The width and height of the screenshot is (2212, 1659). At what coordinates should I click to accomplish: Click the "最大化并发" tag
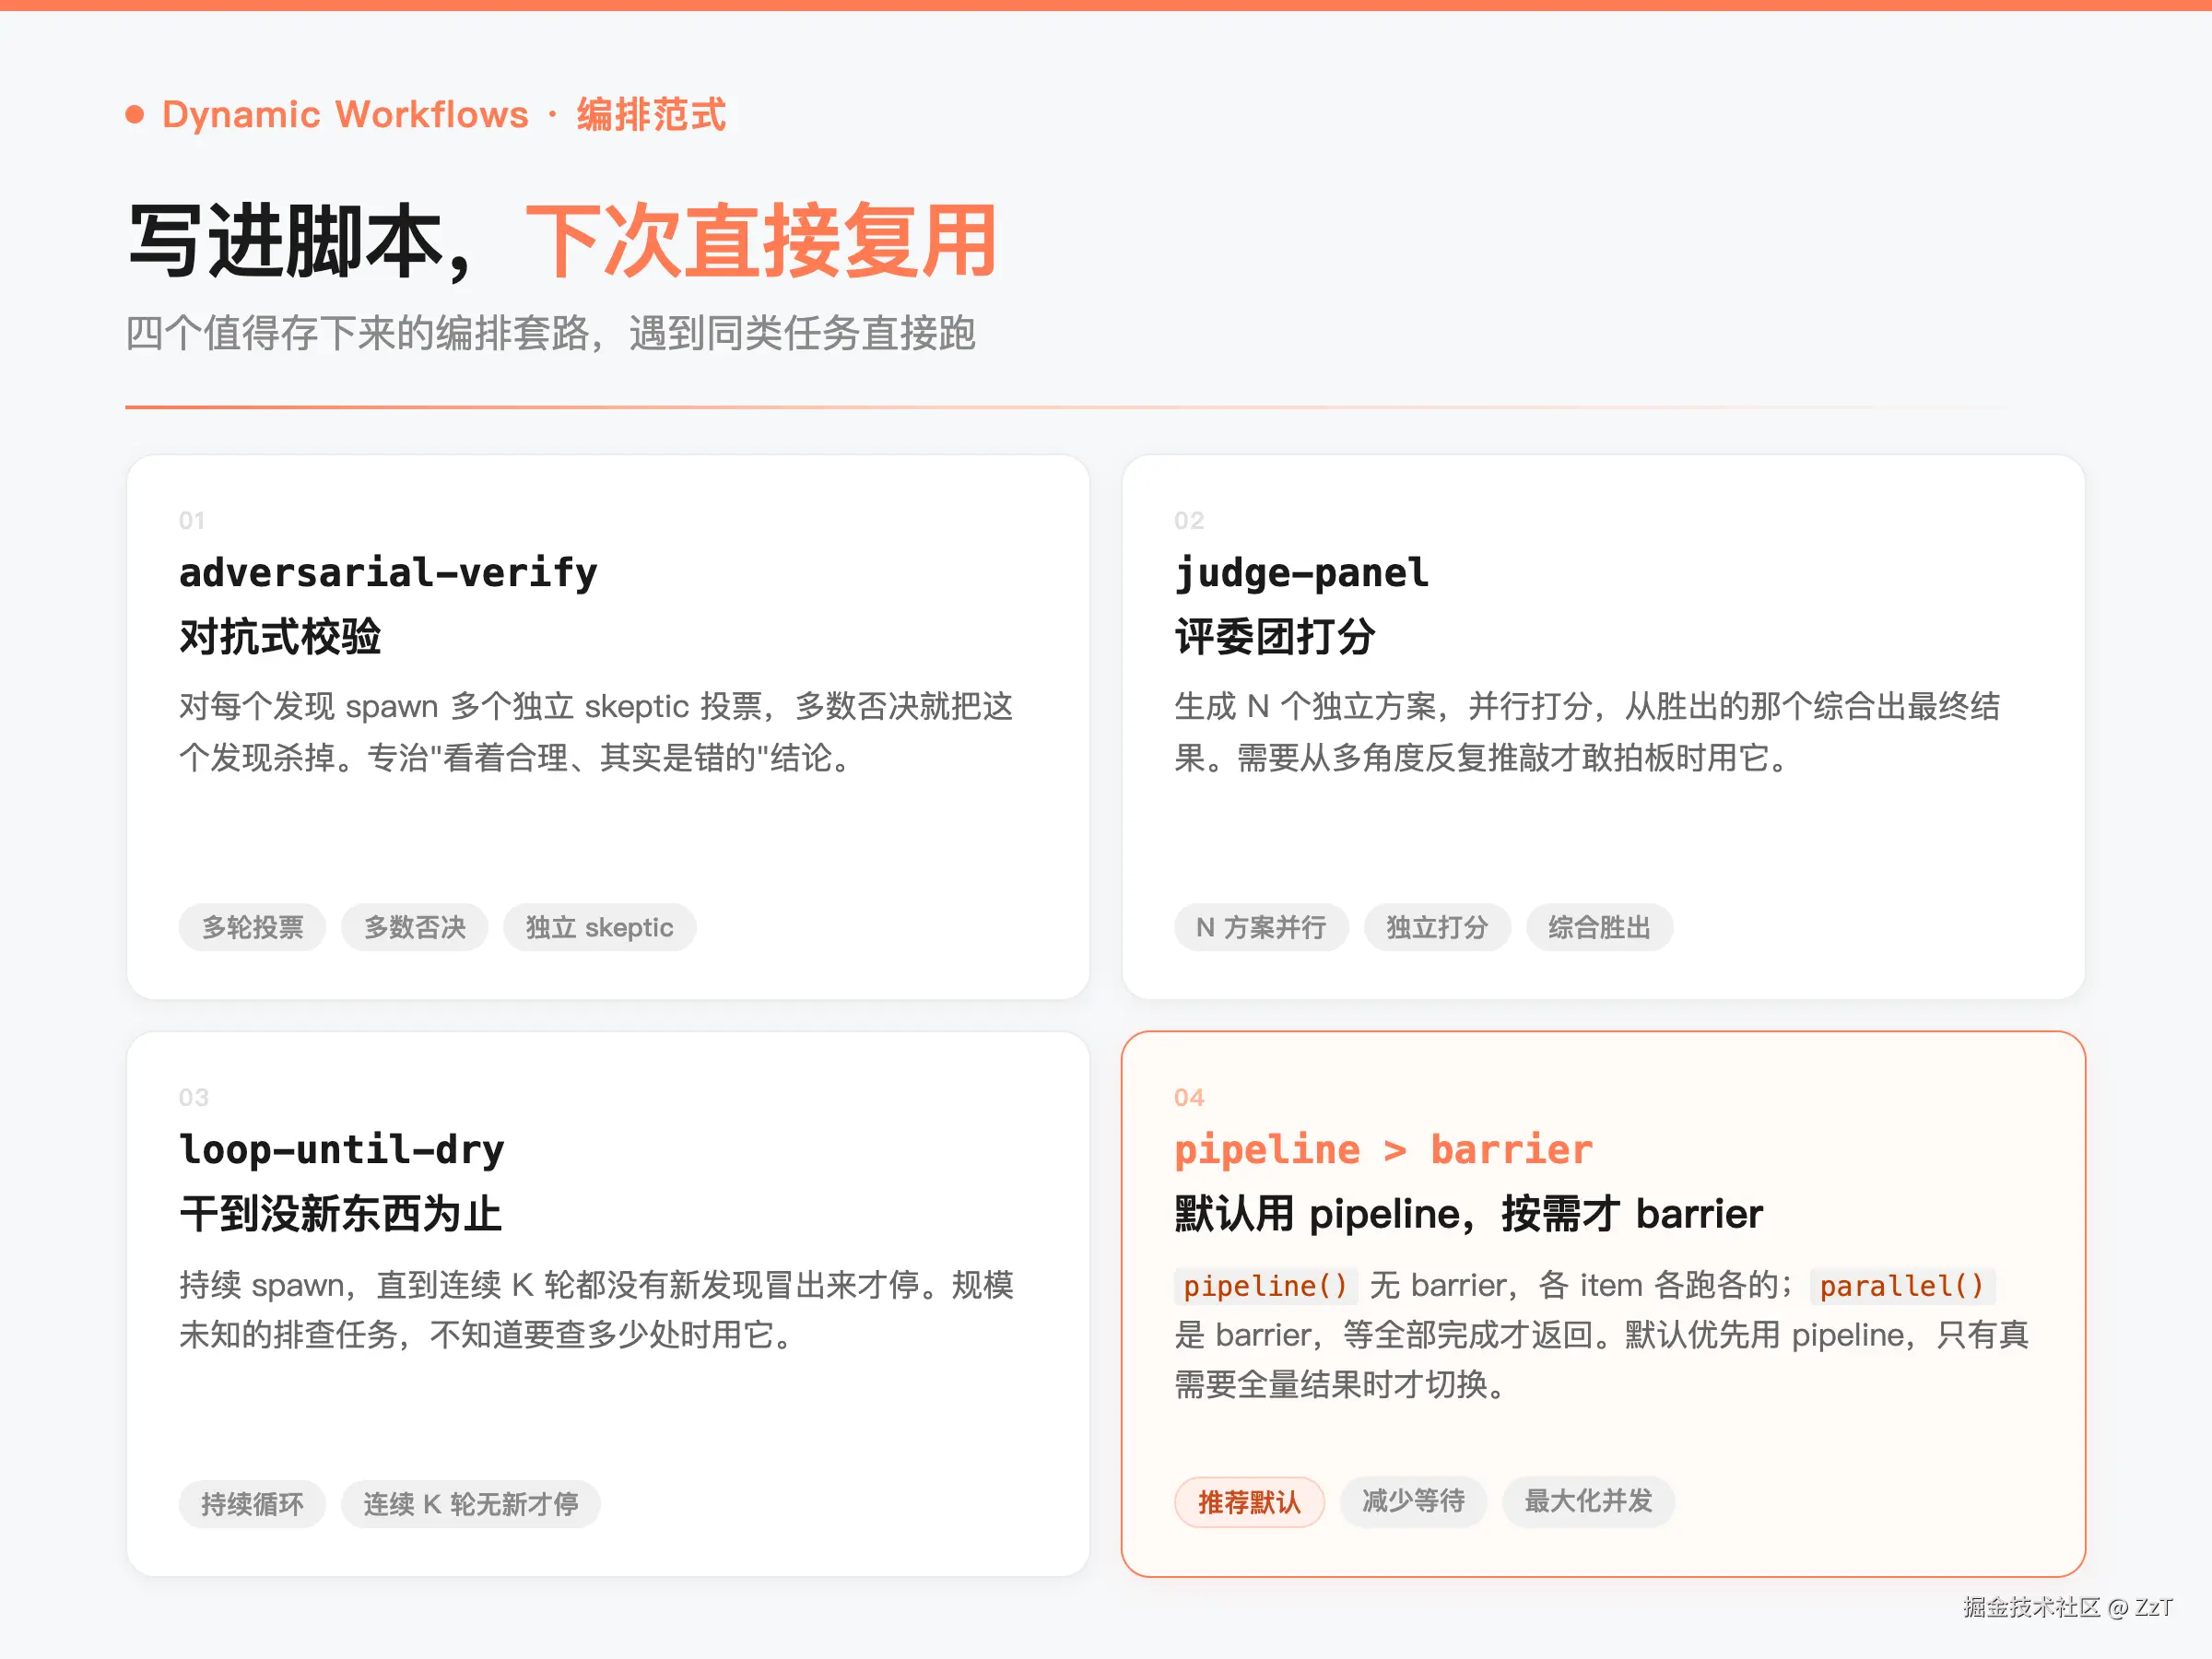coord(1588,1501)
